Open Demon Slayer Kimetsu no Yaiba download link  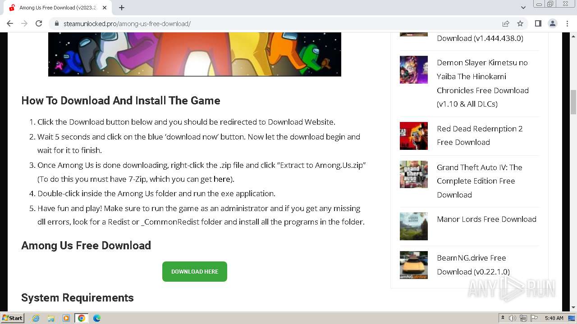pyautogui.click(x=482, y=83)
